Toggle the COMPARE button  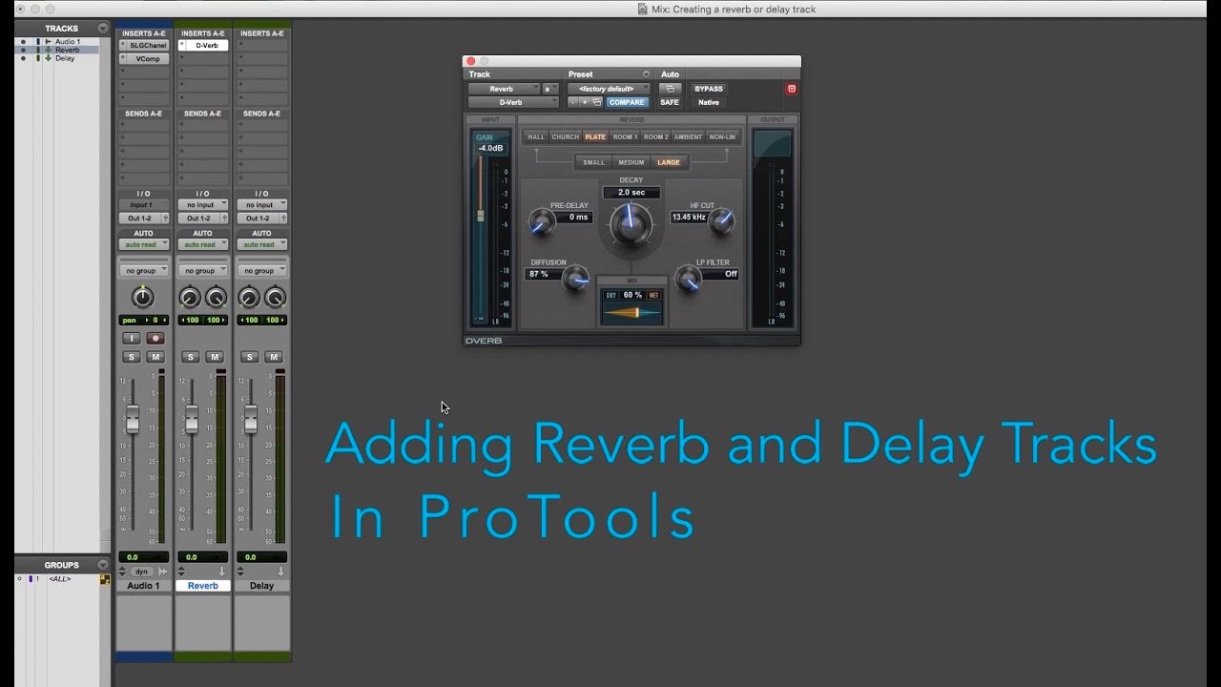click(627, 102)
